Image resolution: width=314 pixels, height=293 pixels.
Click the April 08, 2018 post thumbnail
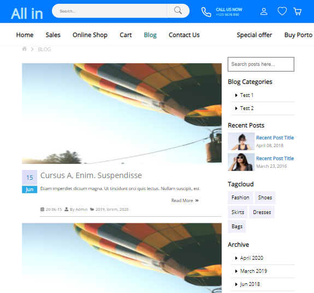pos(241,141)
